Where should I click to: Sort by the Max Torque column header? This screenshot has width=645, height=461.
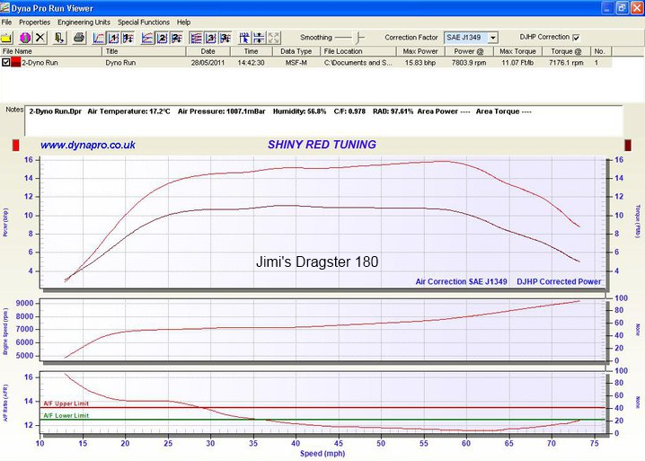(517, 51)
